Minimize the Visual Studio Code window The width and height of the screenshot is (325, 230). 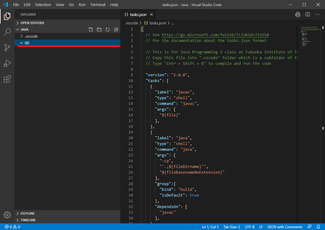pyautogui.click(x=291, y=5)
